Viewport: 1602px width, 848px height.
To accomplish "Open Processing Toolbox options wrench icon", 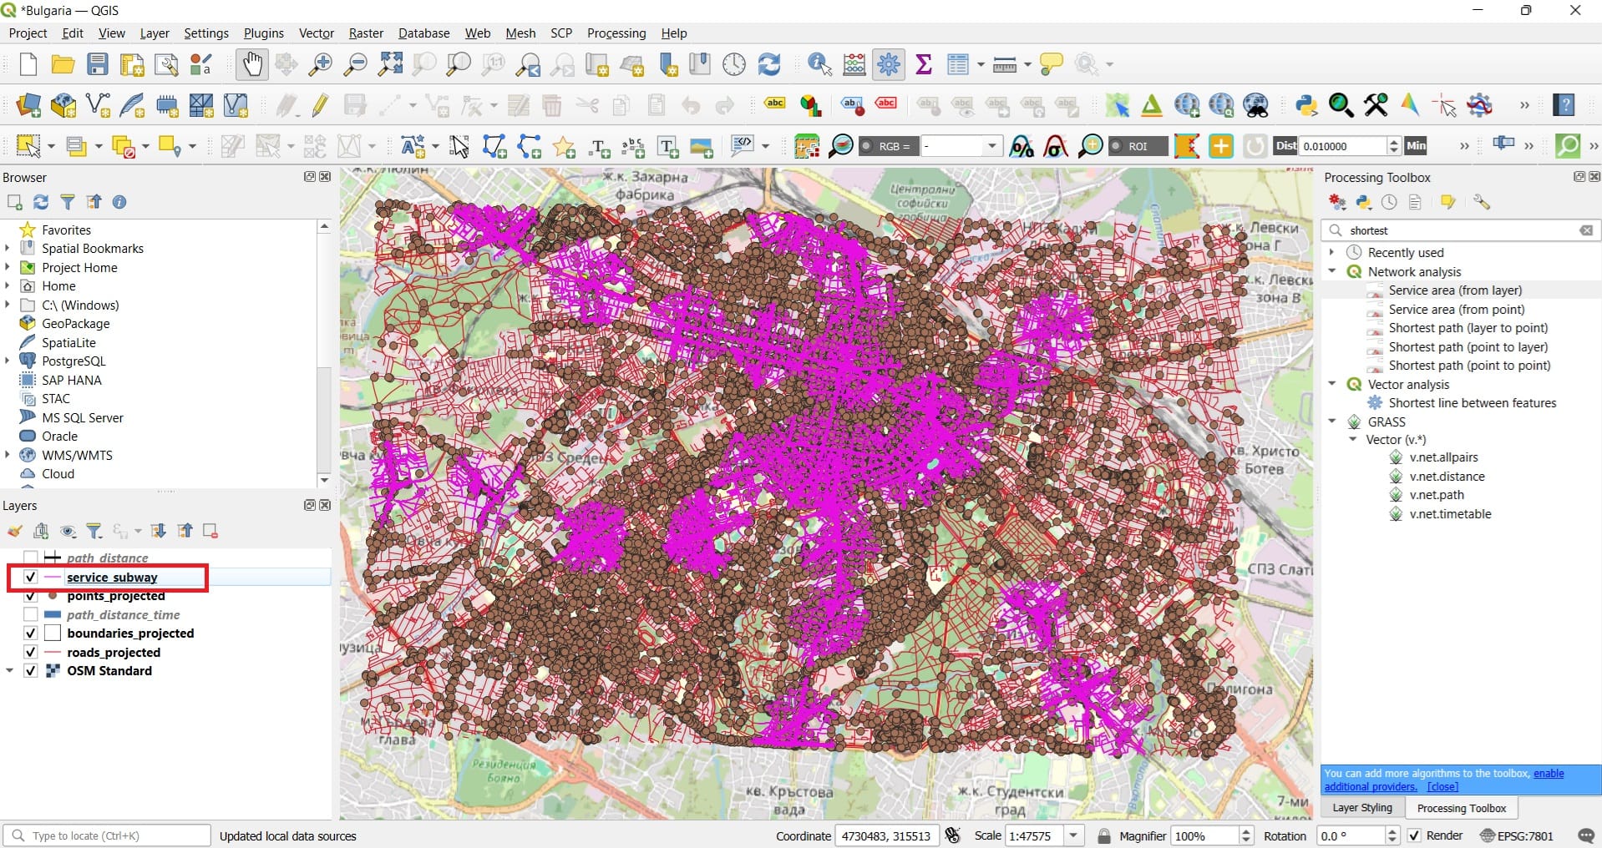I will 1481,202.
